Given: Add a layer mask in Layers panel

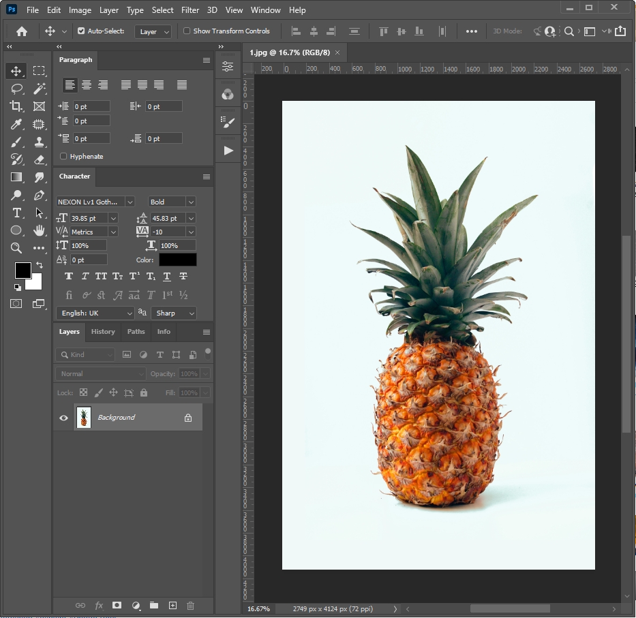Looking at the screenshot, I should point(117,606).
